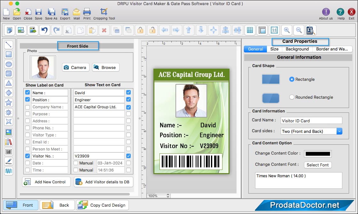
Task: Click Copy Card Design button
Action: click(103, 205)
